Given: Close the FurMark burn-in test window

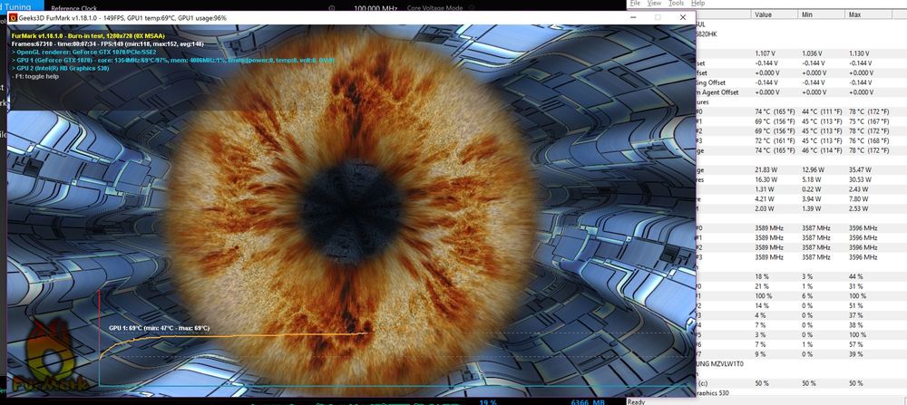Looking at the screenshot, I should [682, 17].
